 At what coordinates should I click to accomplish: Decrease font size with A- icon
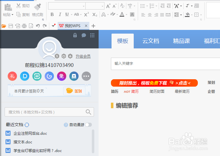click(115, 6)
